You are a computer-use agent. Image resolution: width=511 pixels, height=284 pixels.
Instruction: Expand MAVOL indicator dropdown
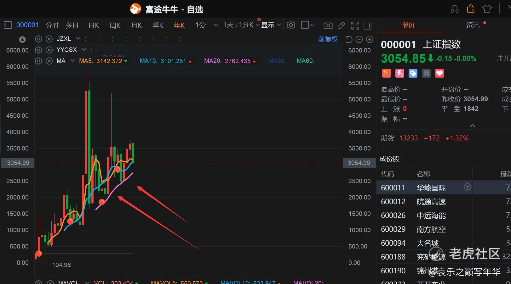pos(87,282)
